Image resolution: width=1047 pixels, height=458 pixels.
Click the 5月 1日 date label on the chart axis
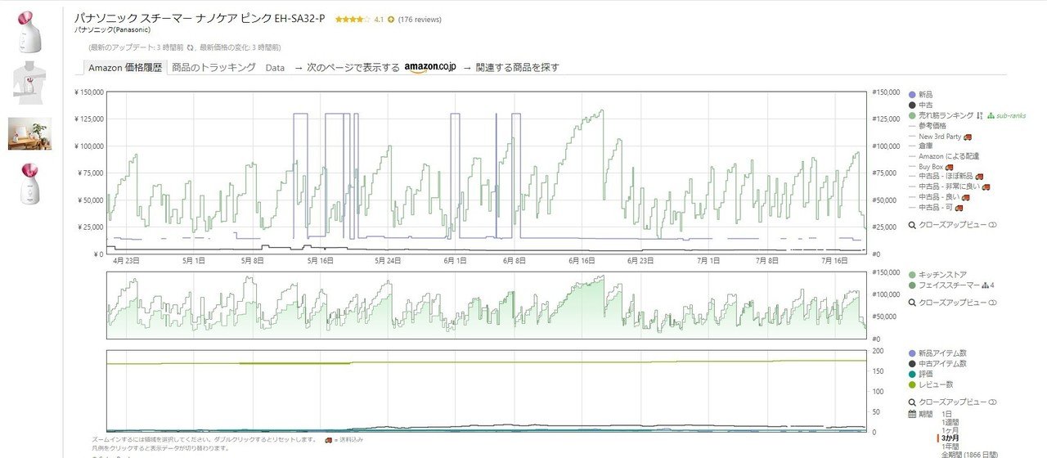(193, 261)
